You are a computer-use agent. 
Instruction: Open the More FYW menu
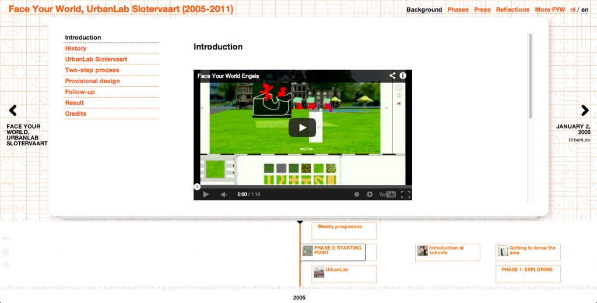tap(550, 10)
